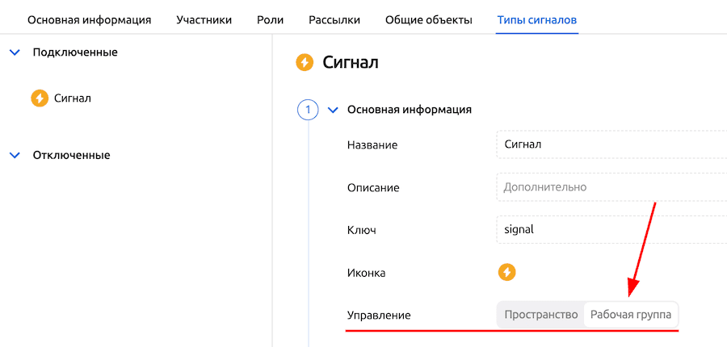Expand the Отключенные section
The height and width of the screenshot is (347, 727).
[x=14, y=155]
